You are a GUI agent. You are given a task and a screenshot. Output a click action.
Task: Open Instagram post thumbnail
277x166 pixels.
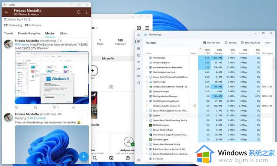(94, 105)
